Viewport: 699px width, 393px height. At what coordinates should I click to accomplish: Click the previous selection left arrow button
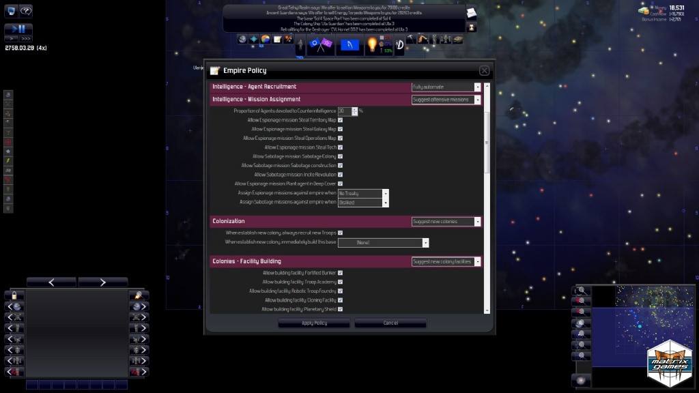click(x=51, y=282)
